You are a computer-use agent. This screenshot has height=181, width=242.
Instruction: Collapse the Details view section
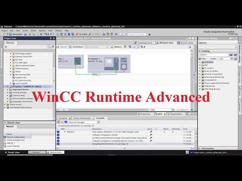pos(5,123)
